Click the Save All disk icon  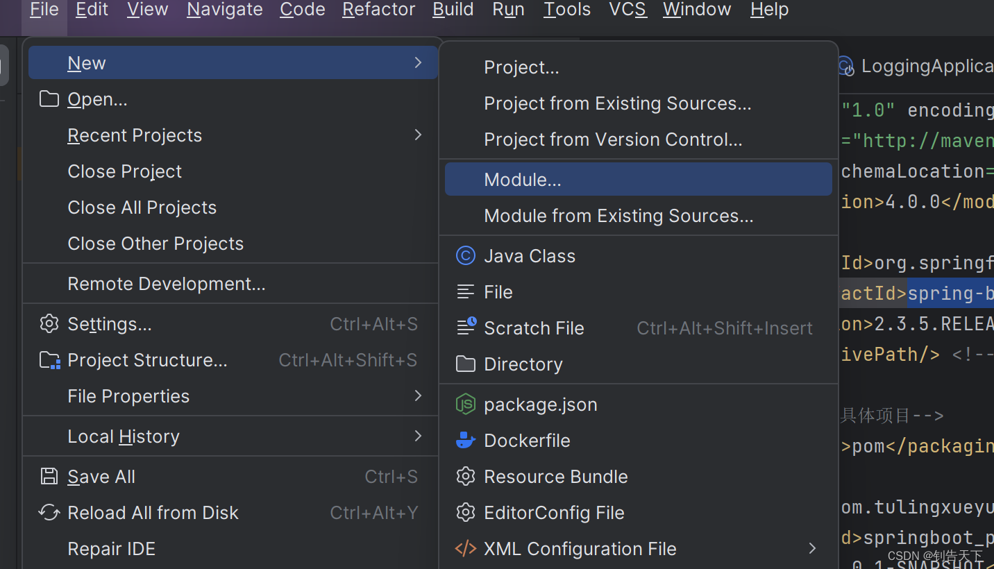pyautogui.click(x=49, y=477)
